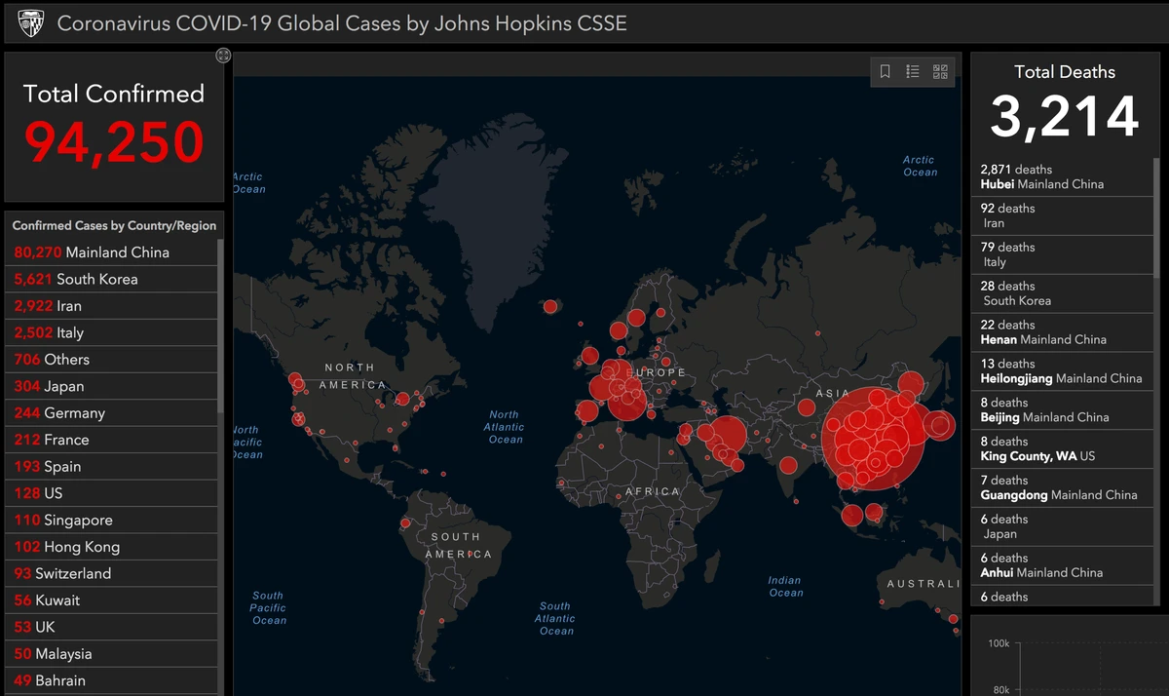Open the legend list icon on the map
This screenshot has height=696, width=1169.
pyautogui.click(x=913, y=71)
